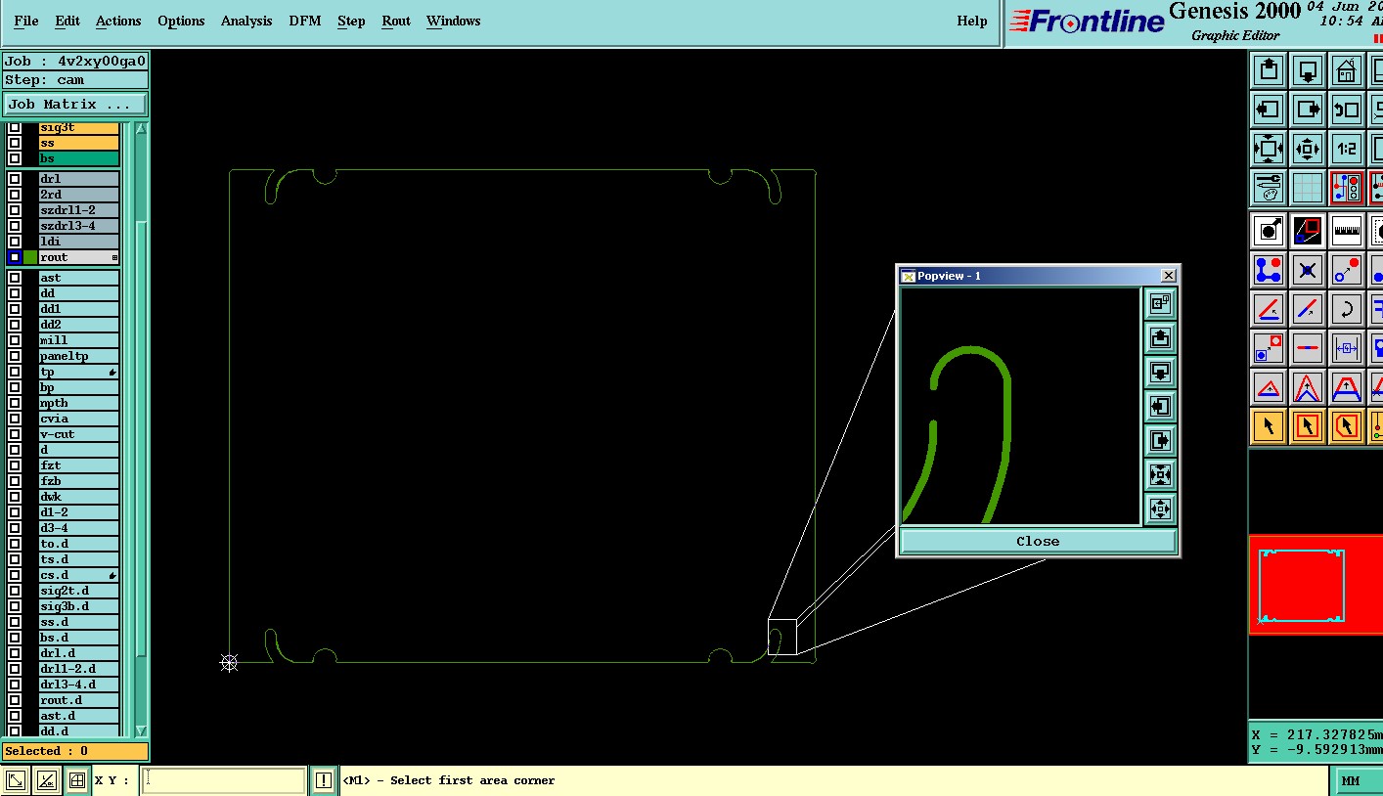The height and width of the screenshot is (796, 1383).
Task: Click the red overview thumbnail panel
Action: coord(1316,585)
